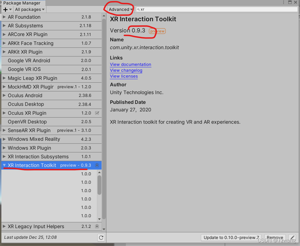The image size is (300, 246).
Task: Click the search magnifier icon
Action: 138,9
